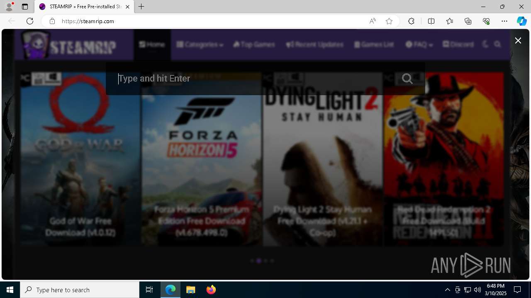Submit search using the magnifier icon
This screenshot has width=531, height=298.
click(407, 79)
